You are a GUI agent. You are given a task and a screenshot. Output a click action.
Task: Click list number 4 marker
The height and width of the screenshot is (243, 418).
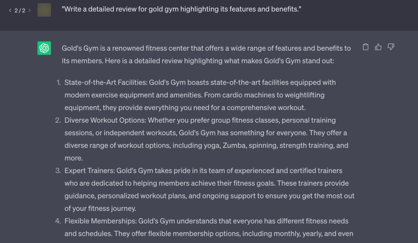click(58, 221)
